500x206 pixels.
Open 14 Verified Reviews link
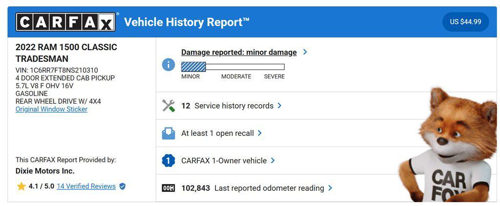pyautogui.click(x=86, y=186)
